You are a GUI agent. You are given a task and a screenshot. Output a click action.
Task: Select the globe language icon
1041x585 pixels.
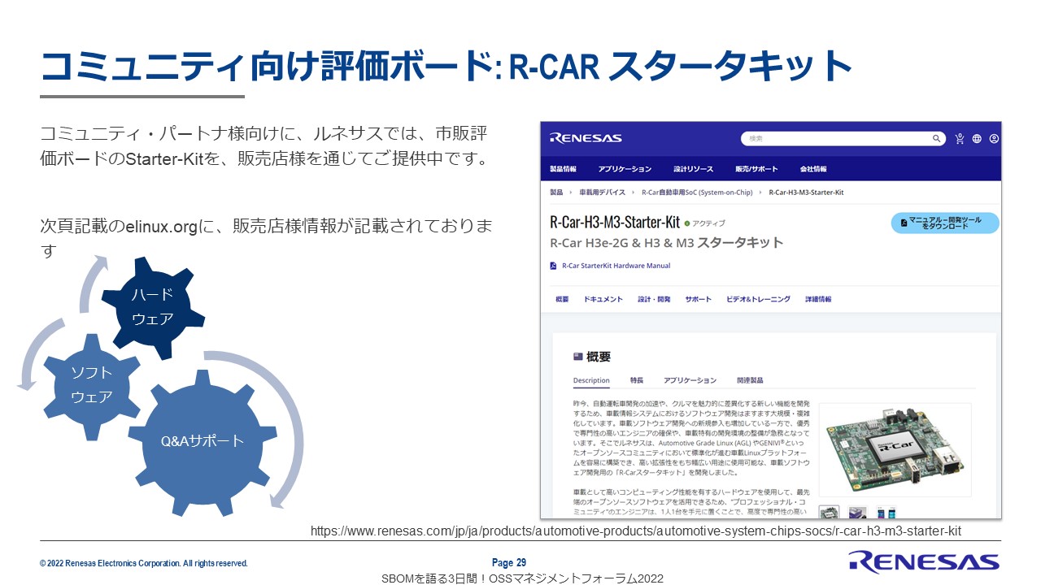click(x=976, y=138)
